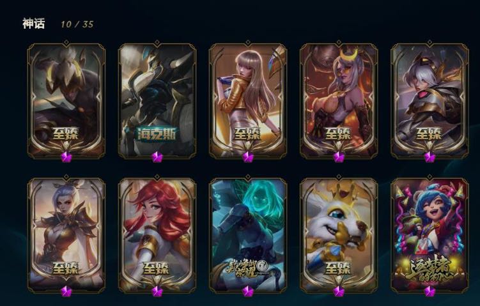
Task: Select the lavender-haired 至臻 skin in the second row
Action: (66, 235)
